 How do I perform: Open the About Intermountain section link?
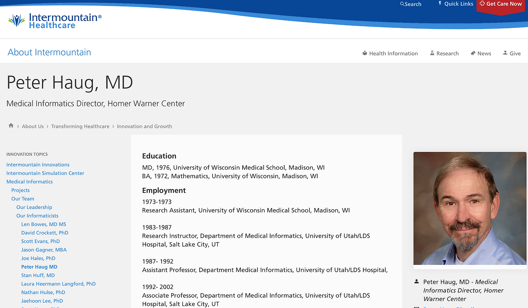49,52
